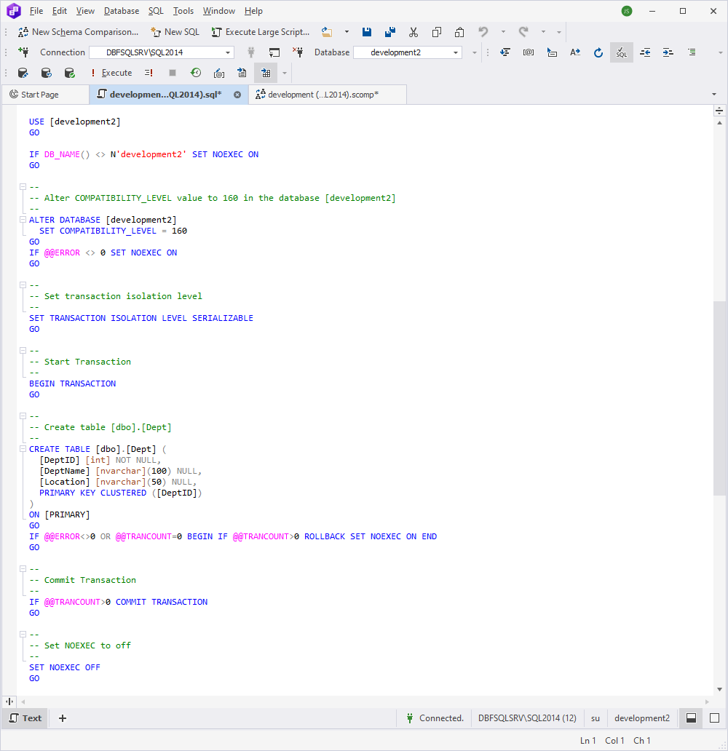Click Execute Large Script button
The image size is (728, 751).
click(261, 32)
